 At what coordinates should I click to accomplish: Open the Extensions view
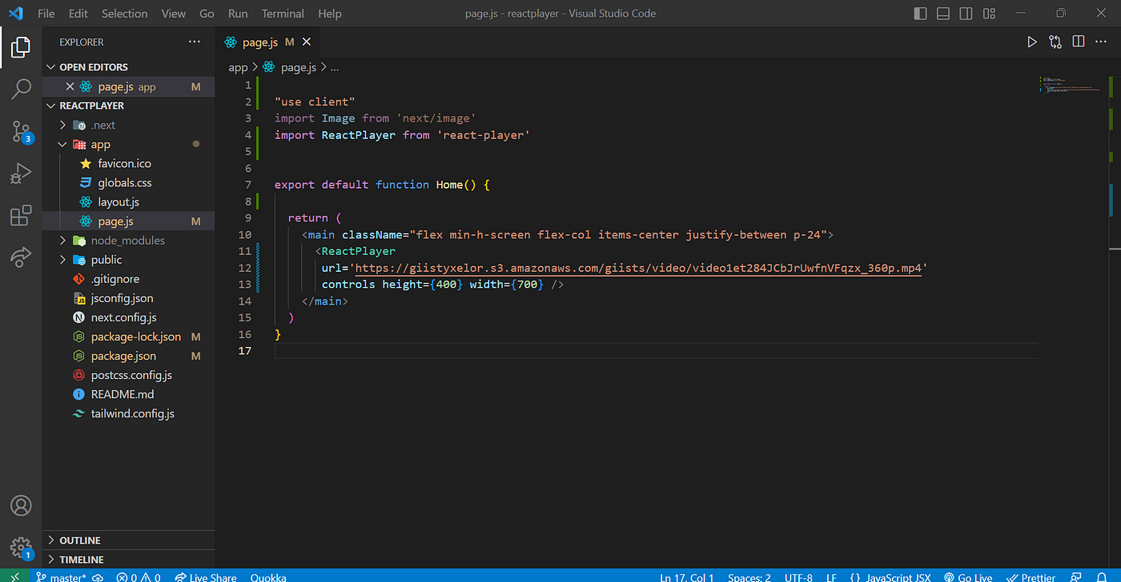click(x=21, y=216)
